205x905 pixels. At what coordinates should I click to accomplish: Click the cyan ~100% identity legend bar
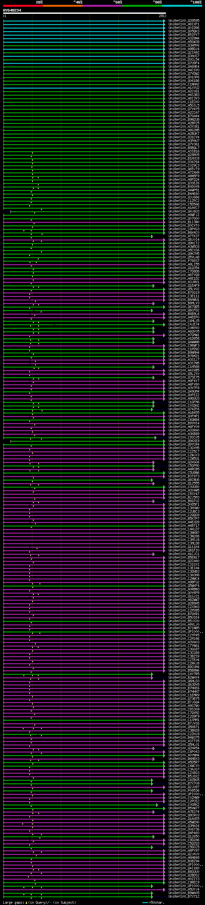point(182,6)
